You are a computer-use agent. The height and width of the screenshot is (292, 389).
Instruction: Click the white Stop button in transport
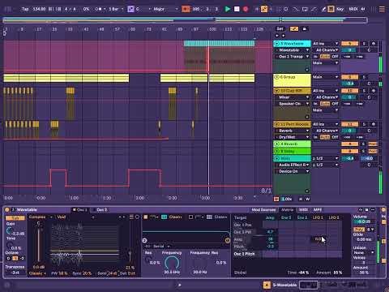(237, 9)
